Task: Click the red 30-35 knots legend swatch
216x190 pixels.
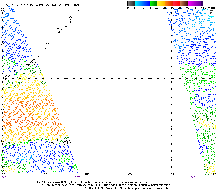Action: point(176,4)
